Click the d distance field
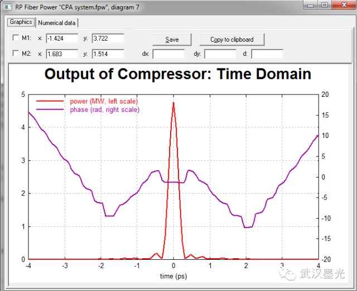Image resolution: width=357 pixels, height=291 pixels. pos(267,54)
